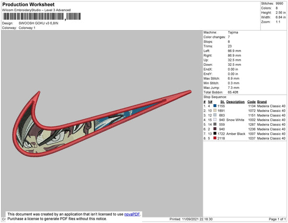Select design name SWOOSH GOKU v3 6,8IN
Viewport: 288px width, 223px height.
(38, 24)
